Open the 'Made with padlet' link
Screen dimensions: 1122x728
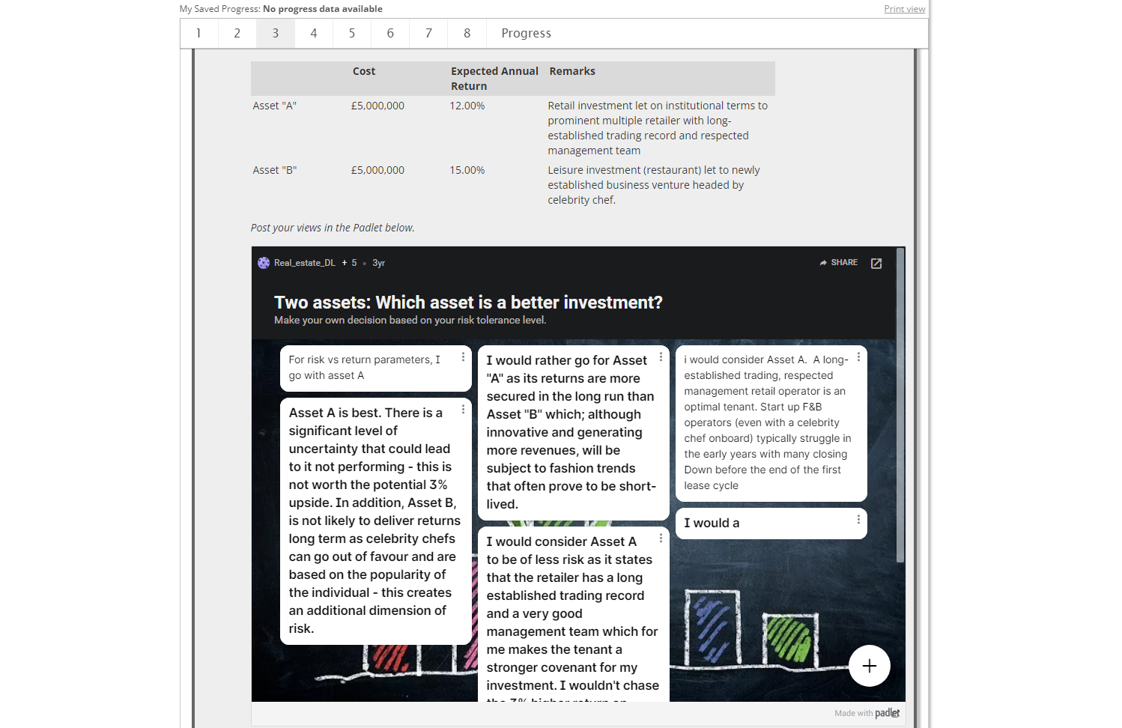pyautogui.click(x=867, y=713)
